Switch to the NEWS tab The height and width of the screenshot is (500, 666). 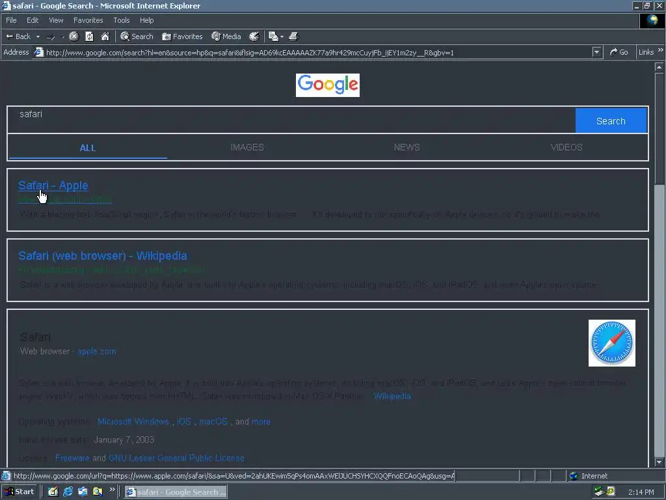pos(406,147)
